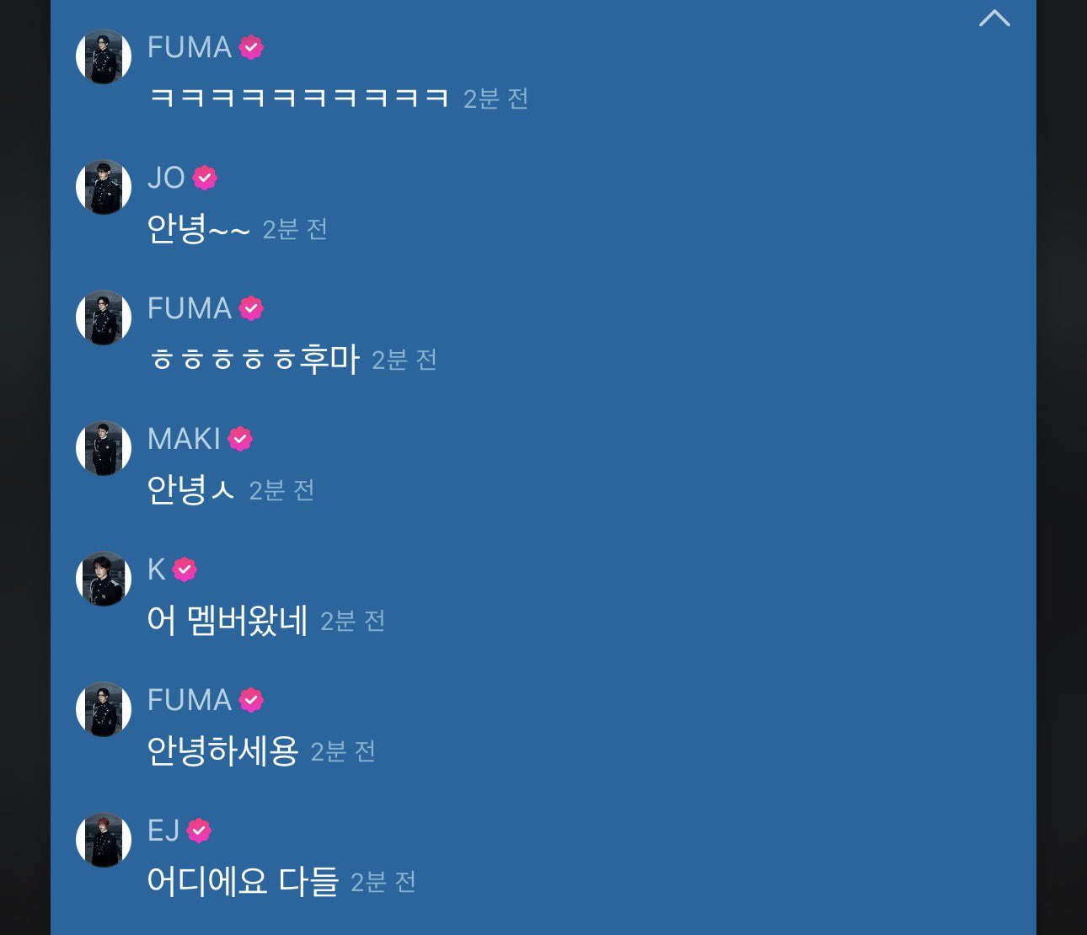The image size is (1087, 935).
Task: Collapse the chat with the top chevron arrow
Action: (x=994, y=19)
